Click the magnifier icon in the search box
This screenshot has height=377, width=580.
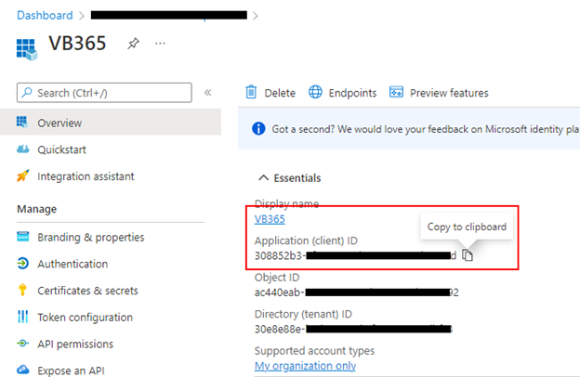coord(27,93)
